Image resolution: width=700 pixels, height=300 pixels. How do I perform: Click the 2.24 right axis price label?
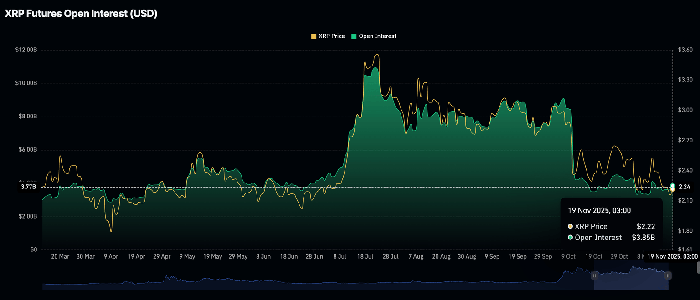click(x=684, y=187)
